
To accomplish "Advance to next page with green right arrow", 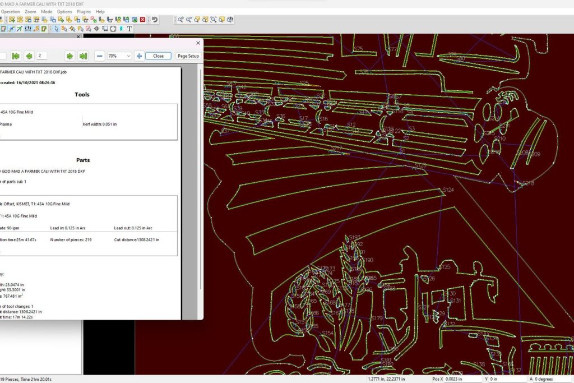I will (70, 56).
